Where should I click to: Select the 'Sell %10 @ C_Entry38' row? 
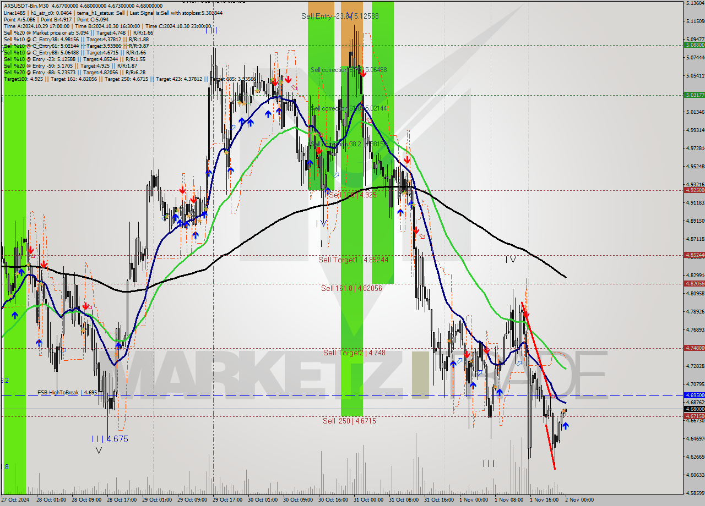pyautogui.click(x=76, y=39)
